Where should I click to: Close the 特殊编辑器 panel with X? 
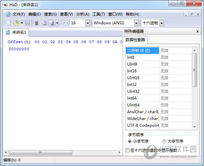point(198,31)
